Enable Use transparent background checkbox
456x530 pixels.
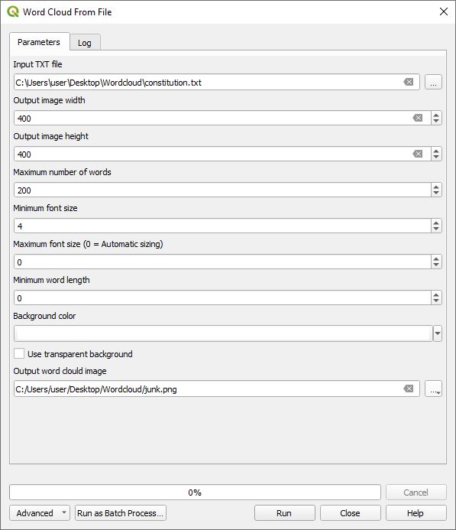19,353
